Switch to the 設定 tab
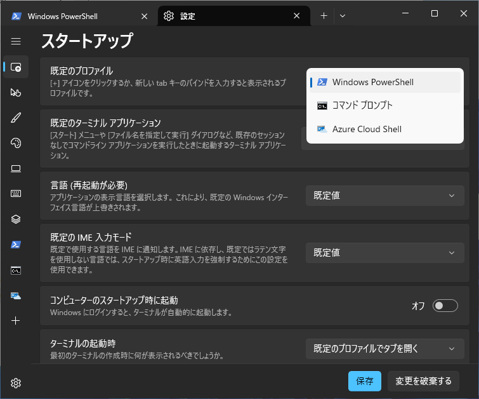The width and height of the screenshot is (479, 399). [x=234, y=16]
